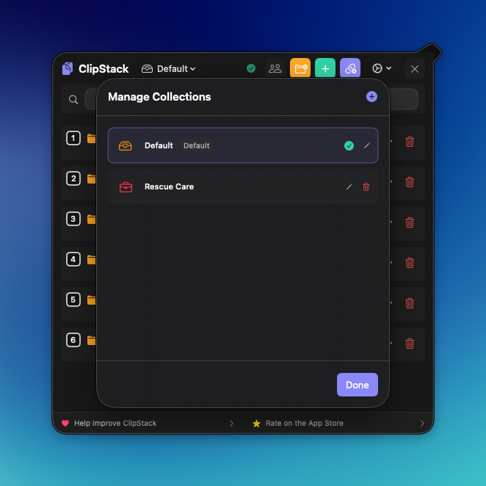Open Rate on the App Store link

tap(338, 423)
